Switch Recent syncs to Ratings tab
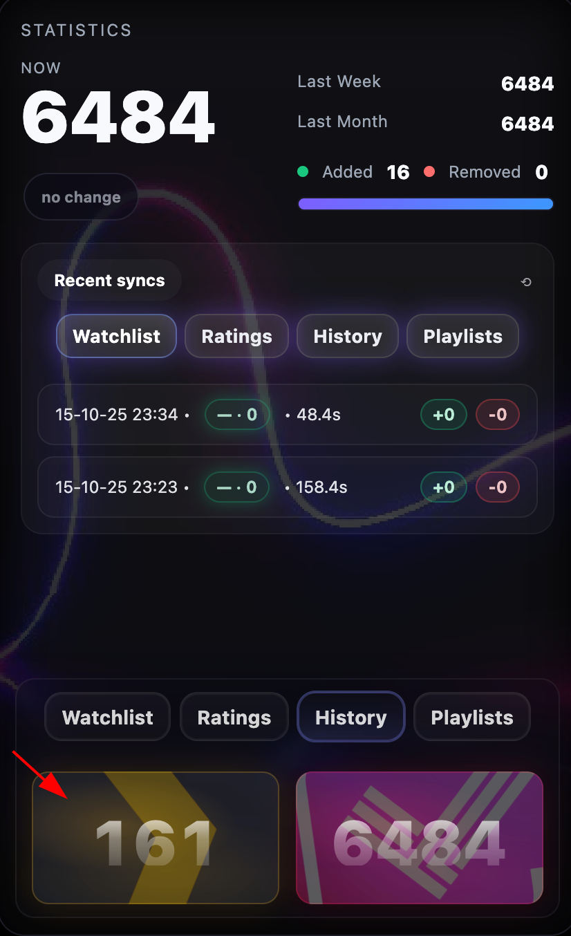Viewport: 571px width, 936px height. [236, 337]
